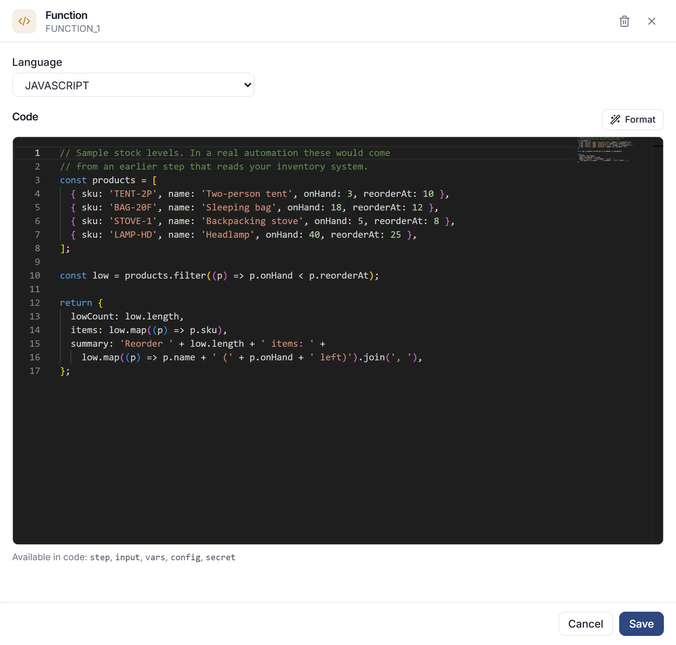Click the 'return' keyword
The image size is (676, 645).
76,303
